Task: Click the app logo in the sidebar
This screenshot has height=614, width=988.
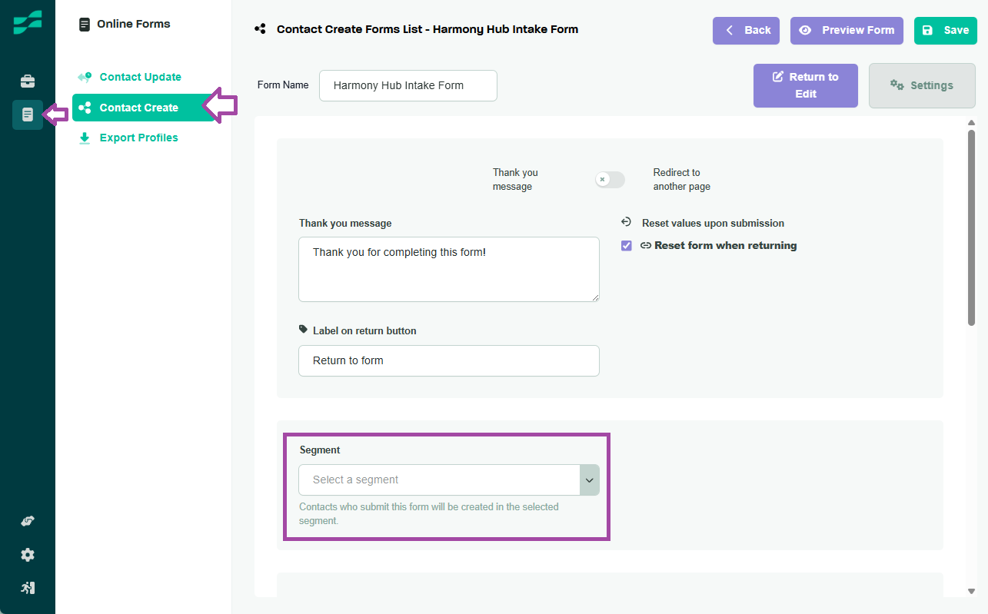Action: coord(28,22)
